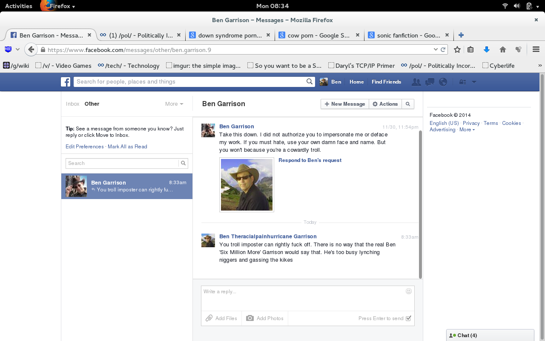Click the Facebook logo icon

pos(66,82)
